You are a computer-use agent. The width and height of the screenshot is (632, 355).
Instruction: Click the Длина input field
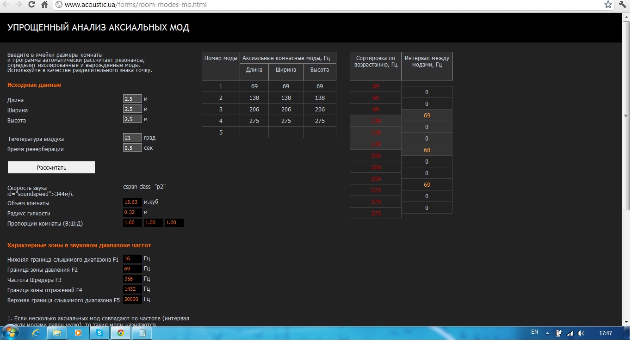132,99
